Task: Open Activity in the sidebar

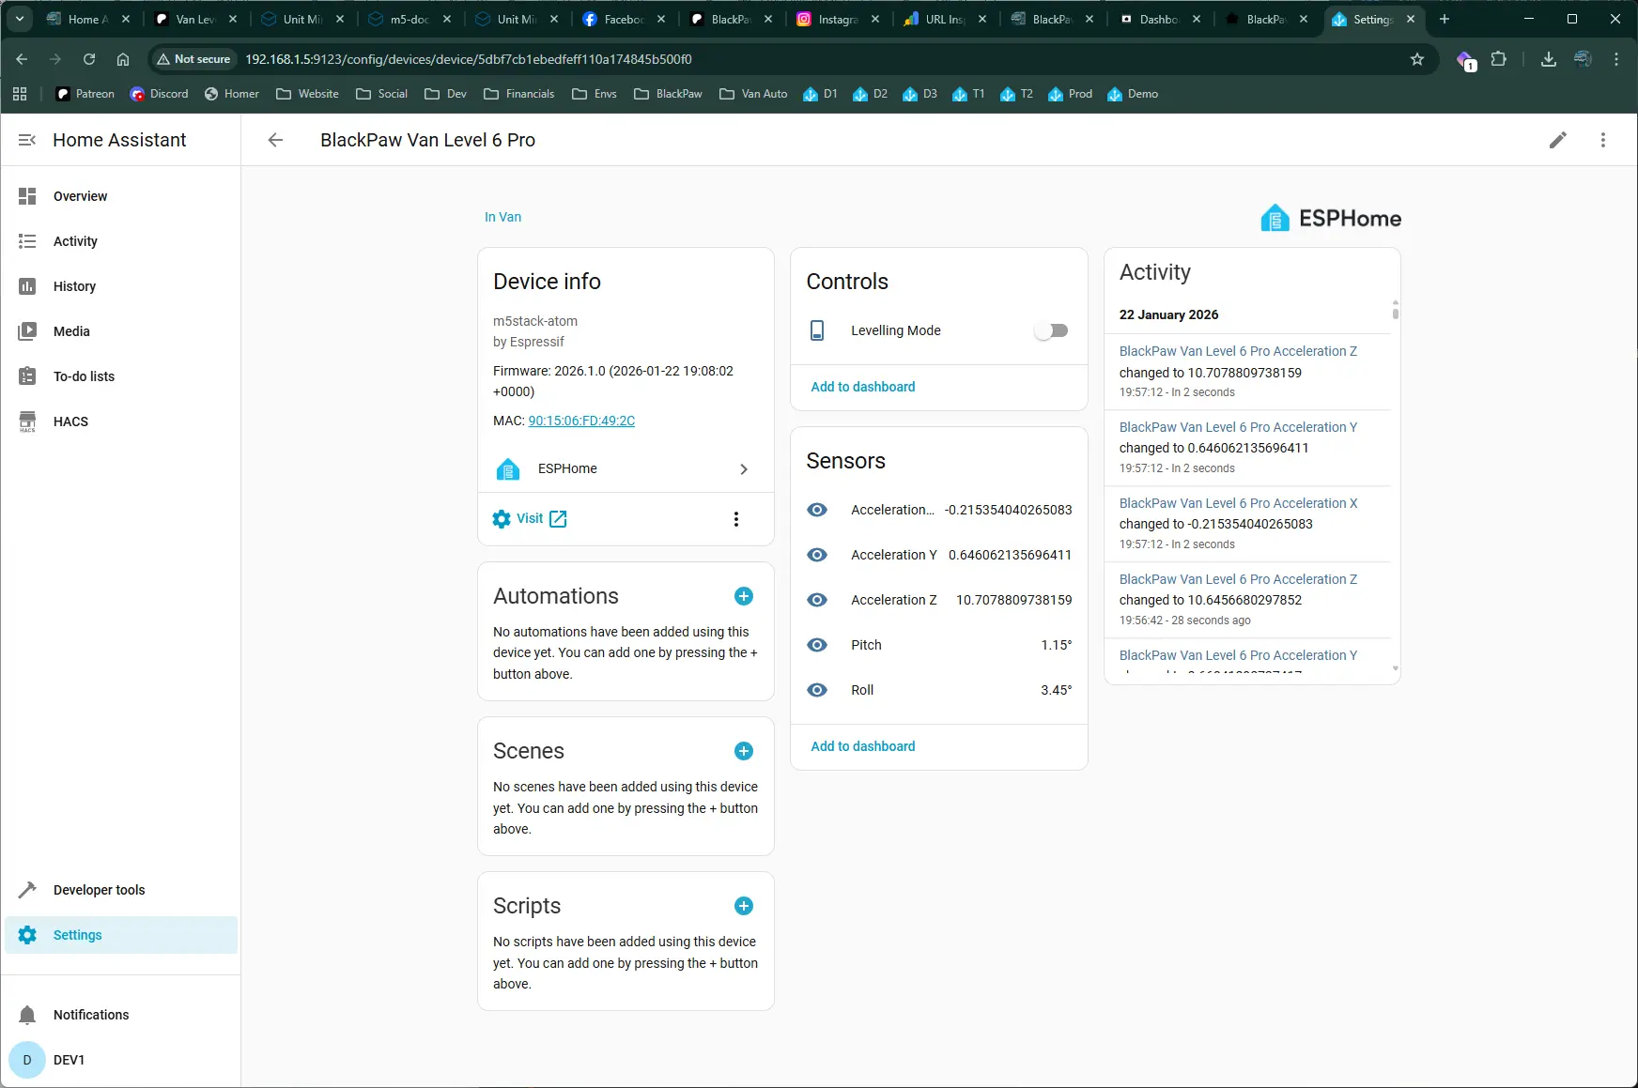Action: [x=121, y=241]
